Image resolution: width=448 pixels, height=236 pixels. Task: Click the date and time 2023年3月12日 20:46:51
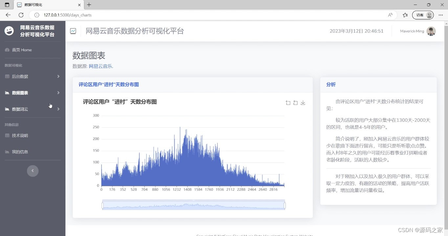(356, 31)
